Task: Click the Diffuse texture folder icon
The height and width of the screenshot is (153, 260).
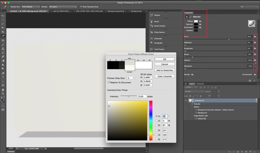Action: (x=200, y=21)
